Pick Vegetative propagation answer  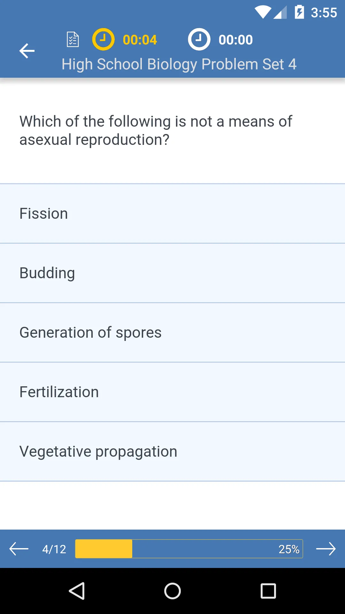click(x=172, y=452)
